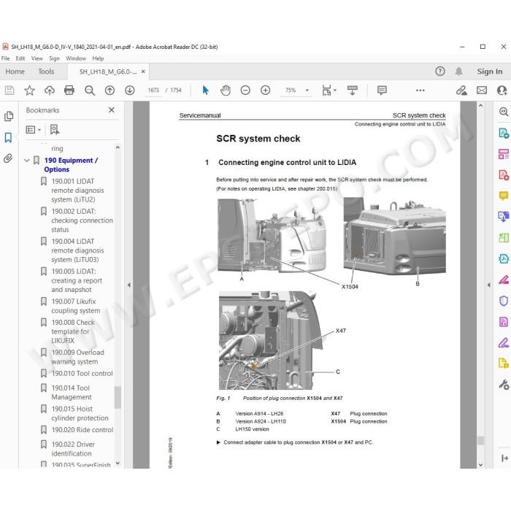Open the Help question mark icon
The height and width of the screenshot is (511, 511).
point(440,72)
